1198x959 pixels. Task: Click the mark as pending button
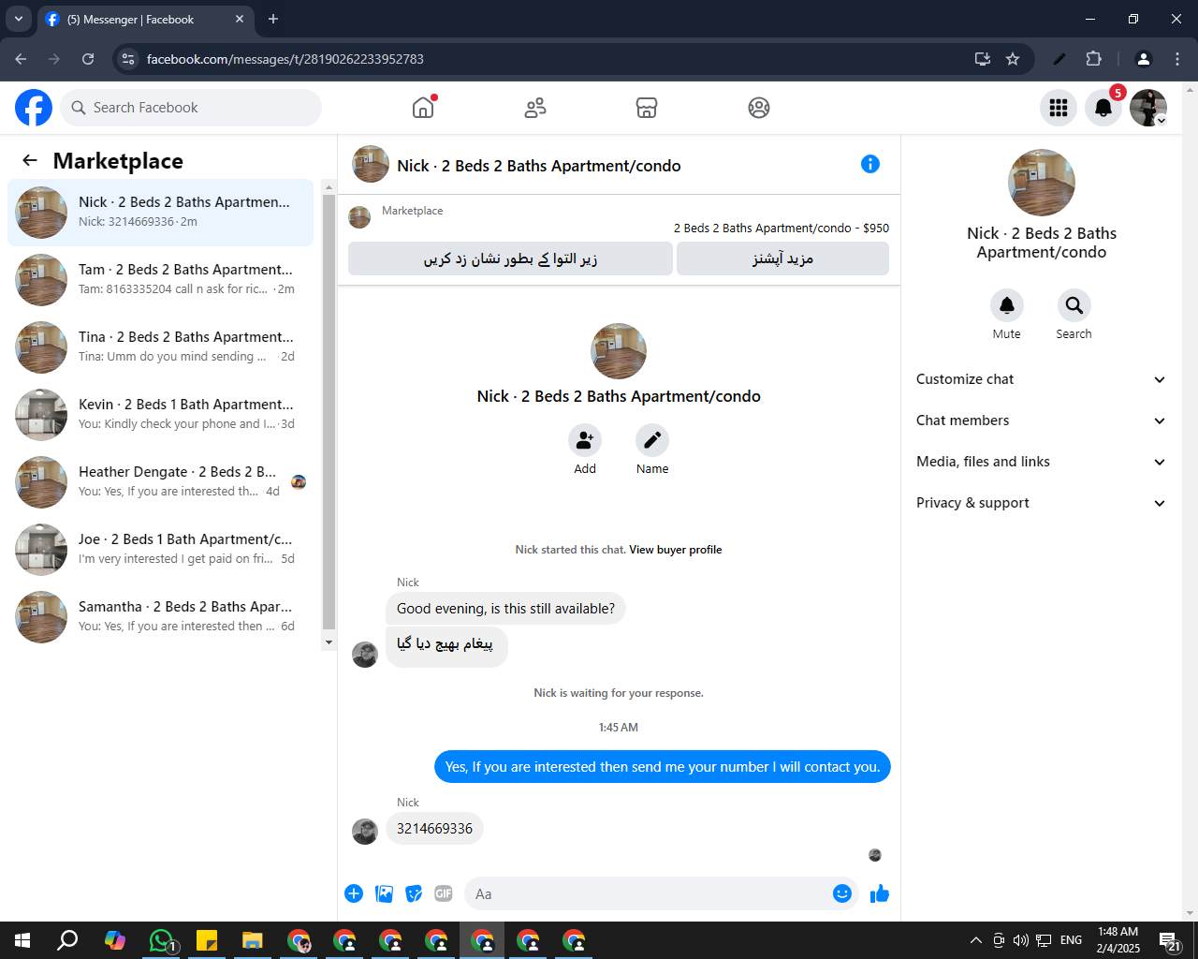pos(510,258)
